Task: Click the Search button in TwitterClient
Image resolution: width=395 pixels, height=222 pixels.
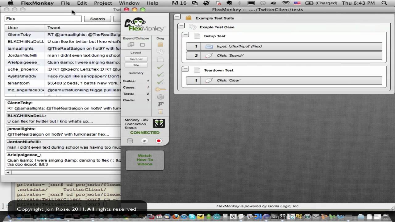Action: 98,19
